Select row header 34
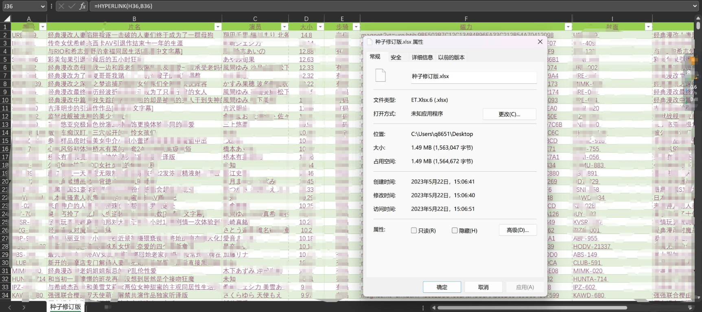 [5, 295]
